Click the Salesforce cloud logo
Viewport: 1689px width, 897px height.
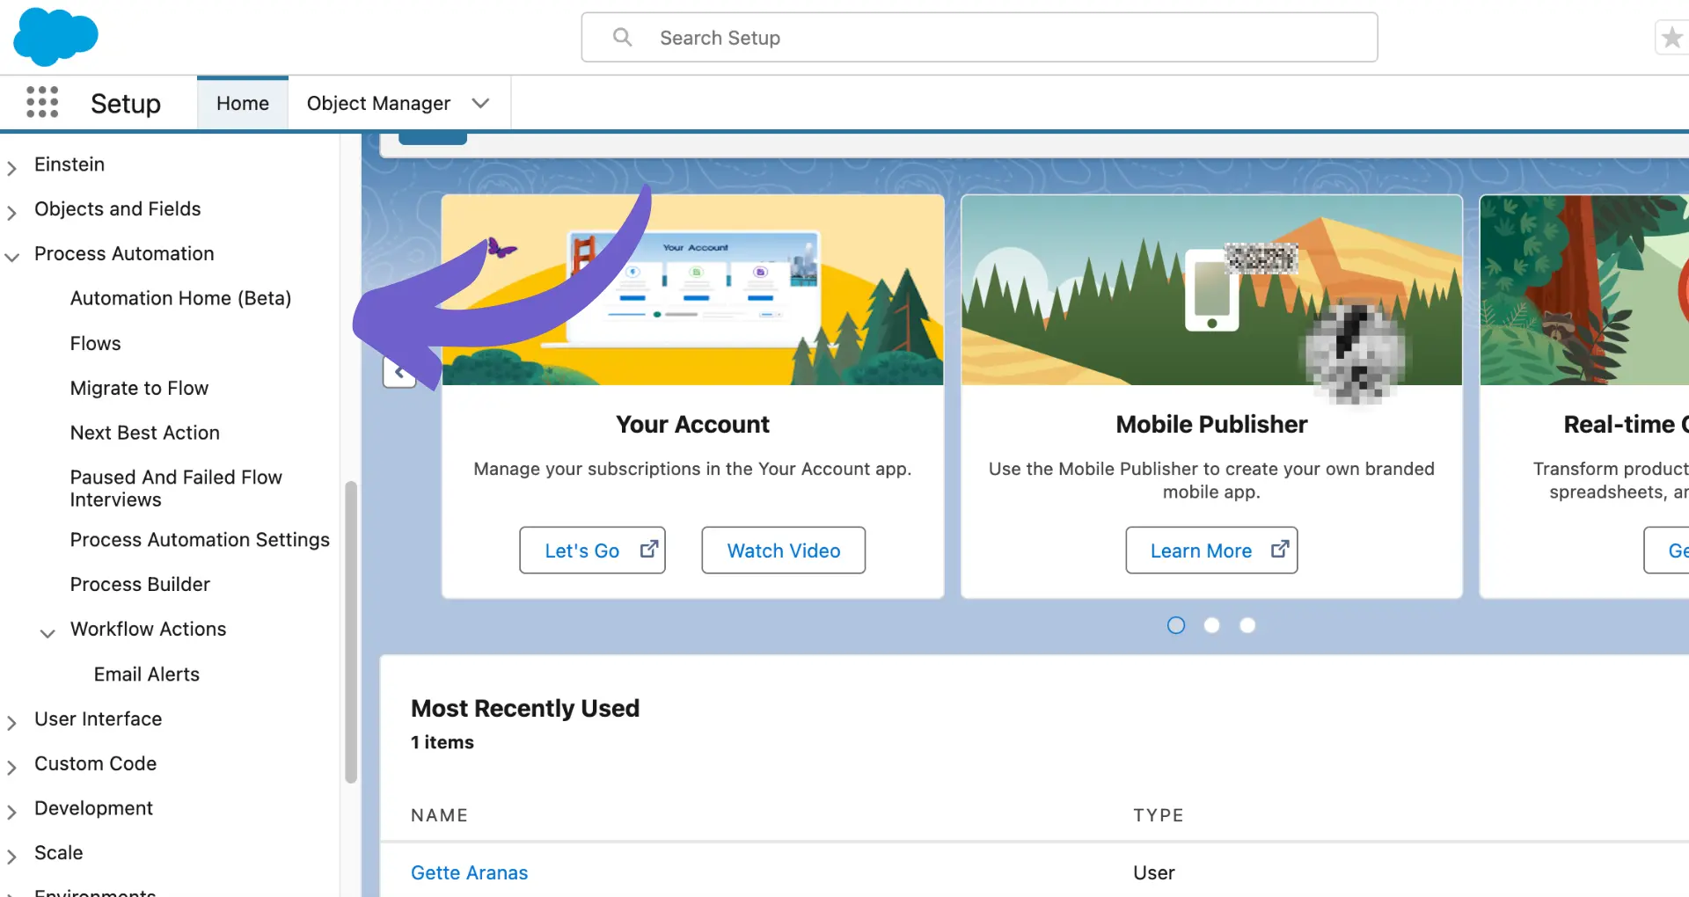(x=55, y=37)
